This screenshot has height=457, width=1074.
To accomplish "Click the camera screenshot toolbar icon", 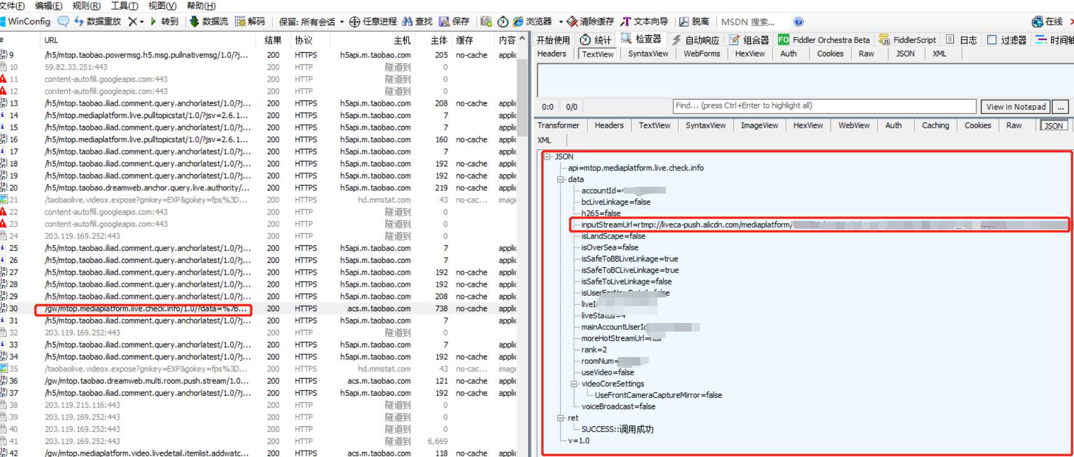I will coord(486,22).
